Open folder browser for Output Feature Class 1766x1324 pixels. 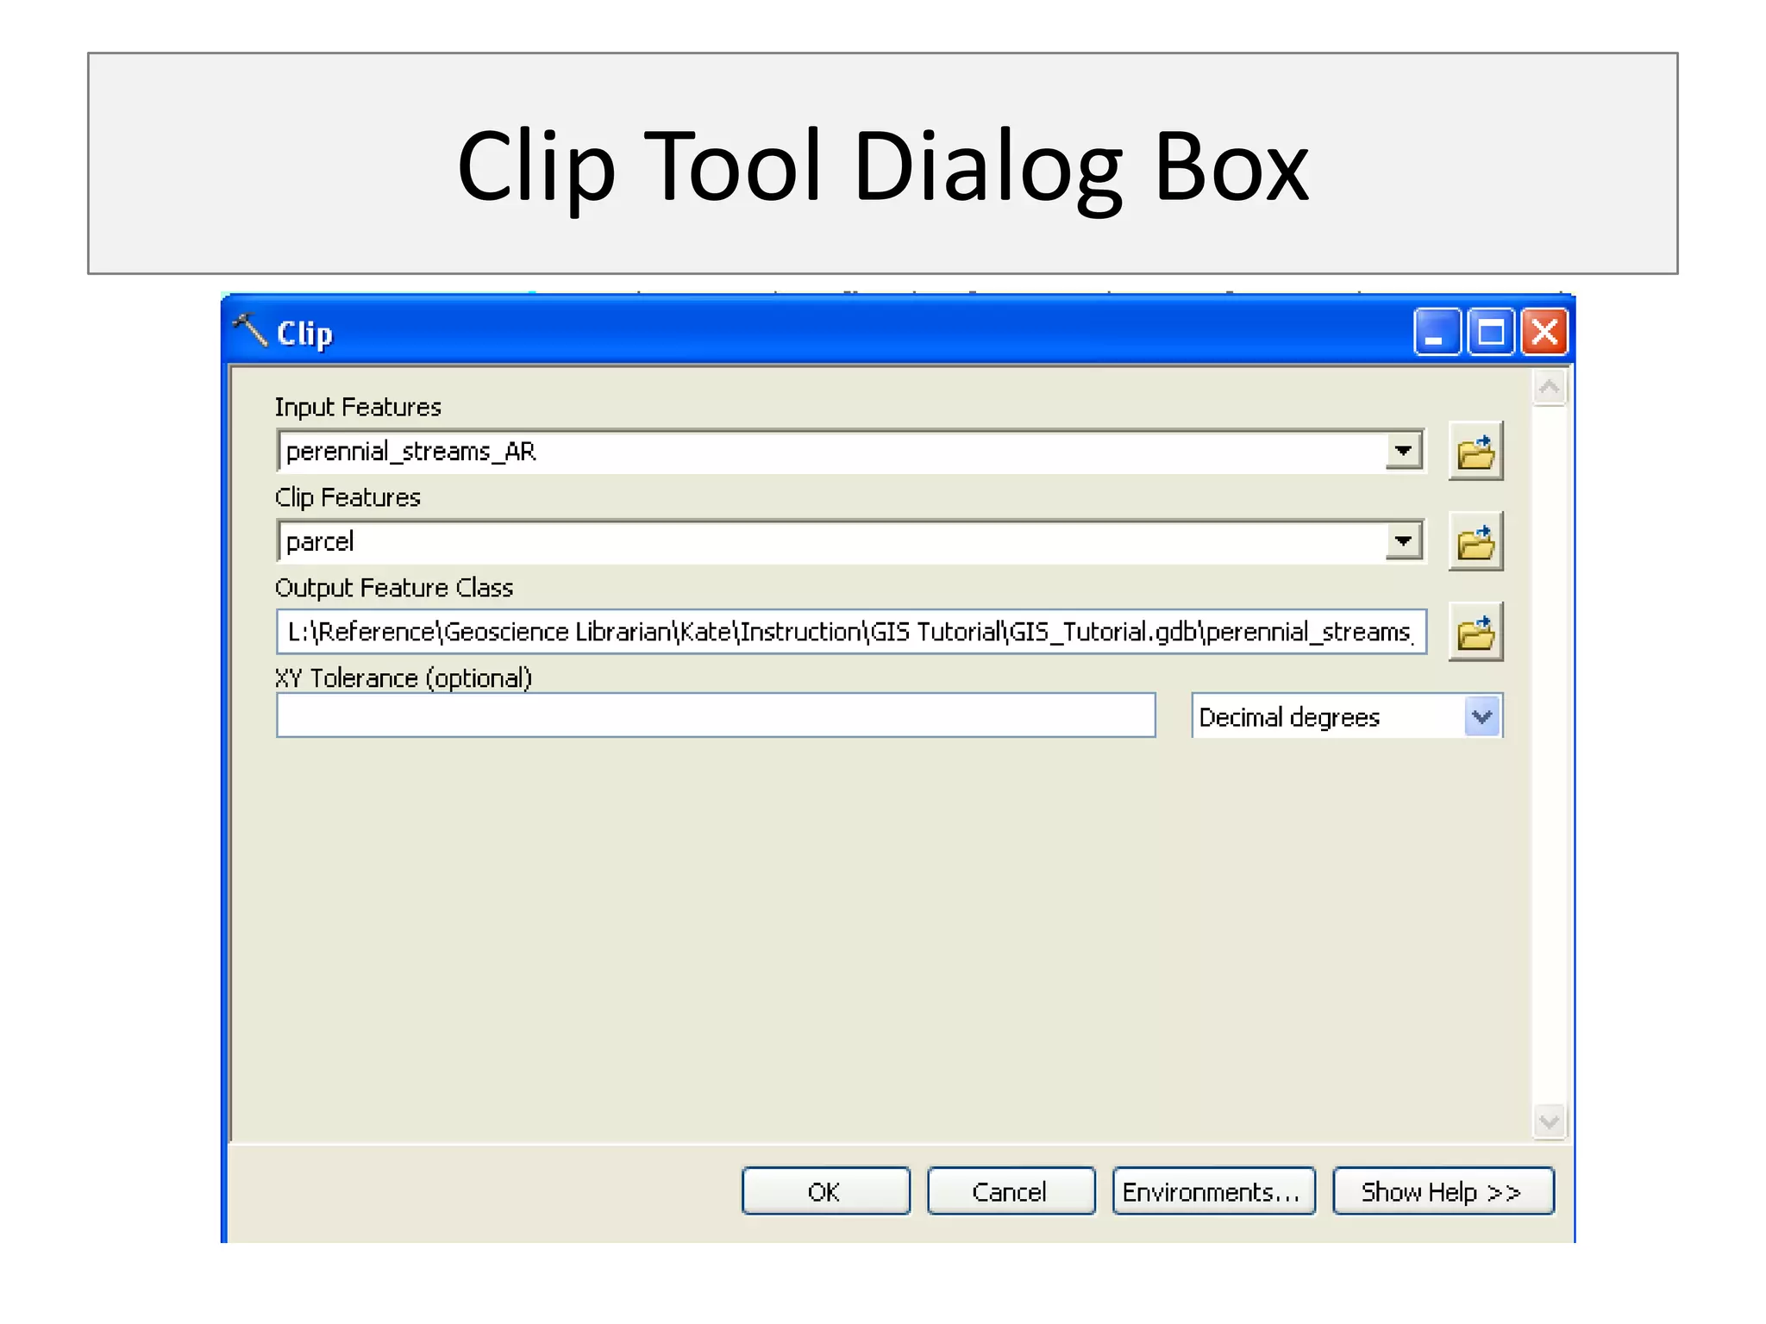point(1475,633)
